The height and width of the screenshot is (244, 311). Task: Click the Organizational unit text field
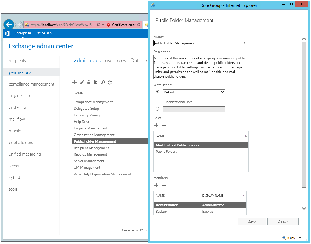click(x=194, y=109)
